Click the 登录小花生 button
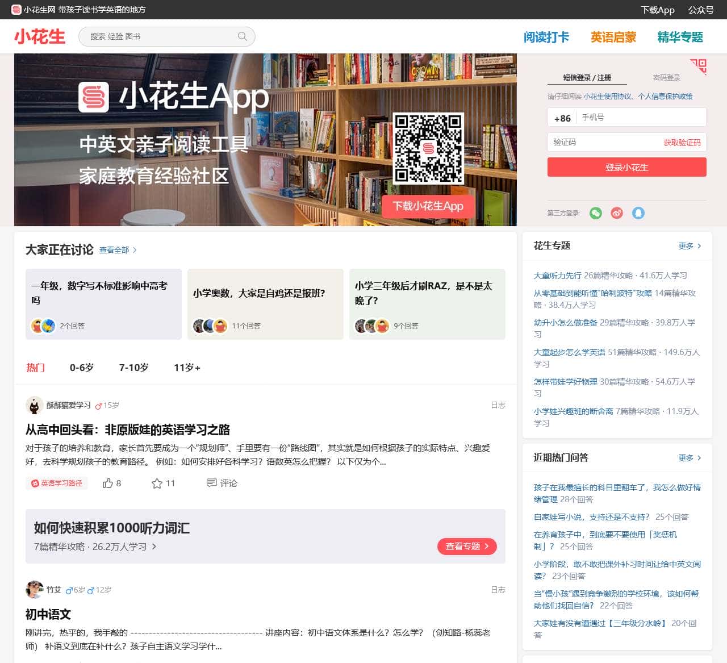727x663 pixels. pyautogui.click(x=626, y=167)
